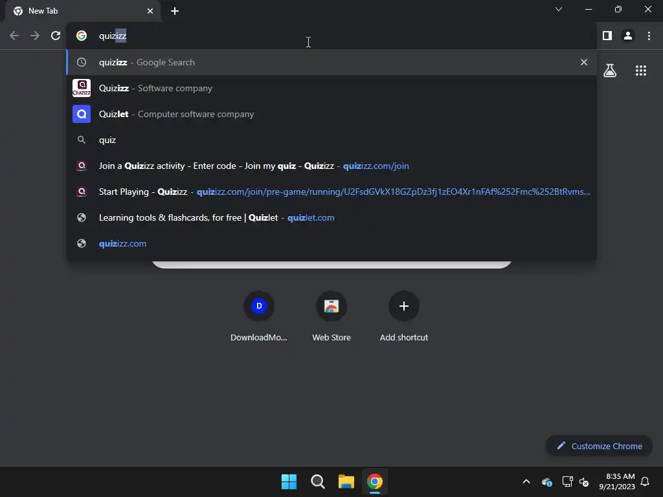The image size is (663, 497).
Task: Open the profile avatar icon
Action: click(x=628, y=36)
